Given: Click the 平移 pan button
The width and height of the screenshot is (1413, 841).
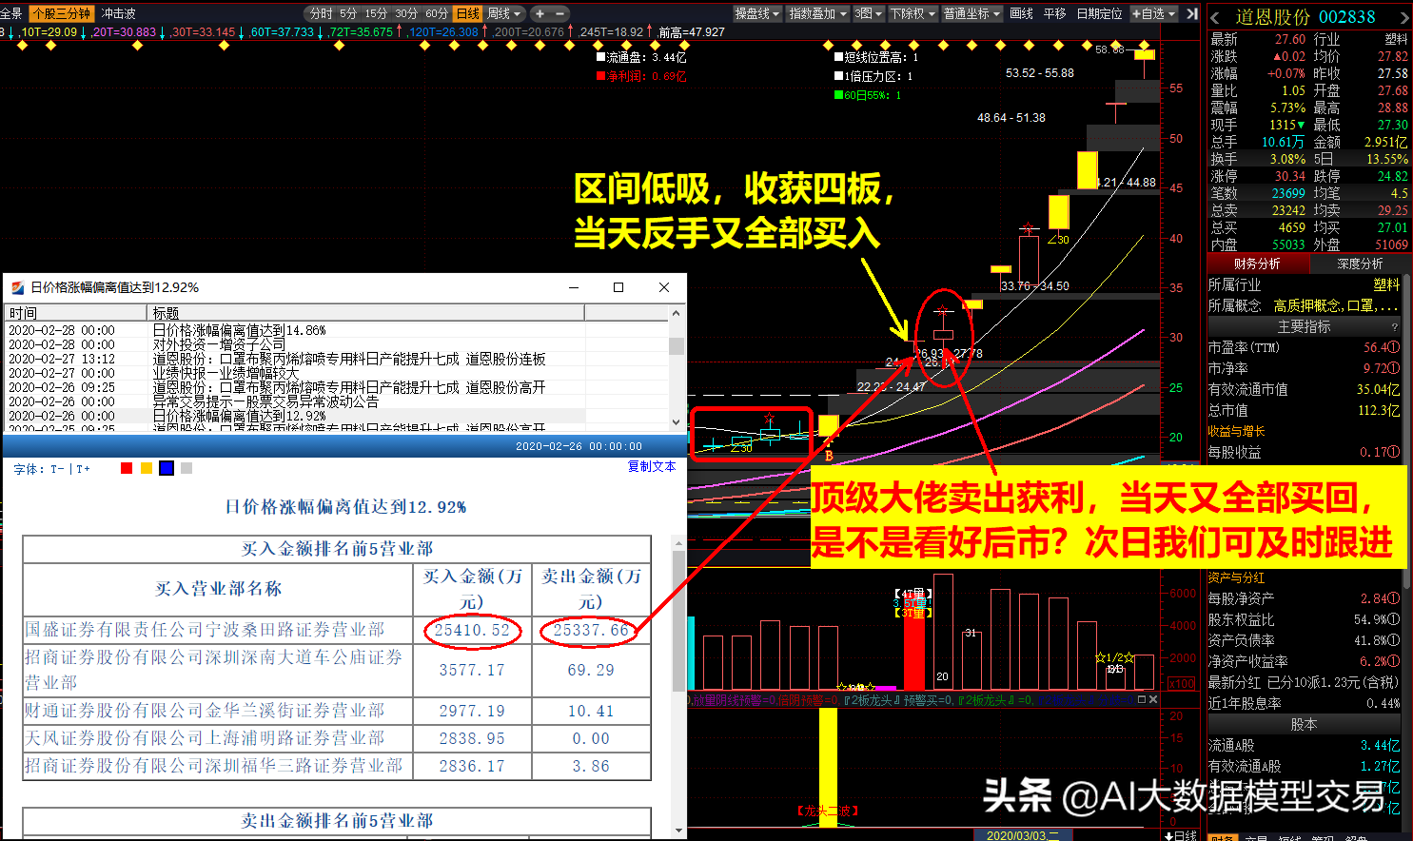Looking at the screenshot, I should pyautogui.click(x=1054, y=13).
